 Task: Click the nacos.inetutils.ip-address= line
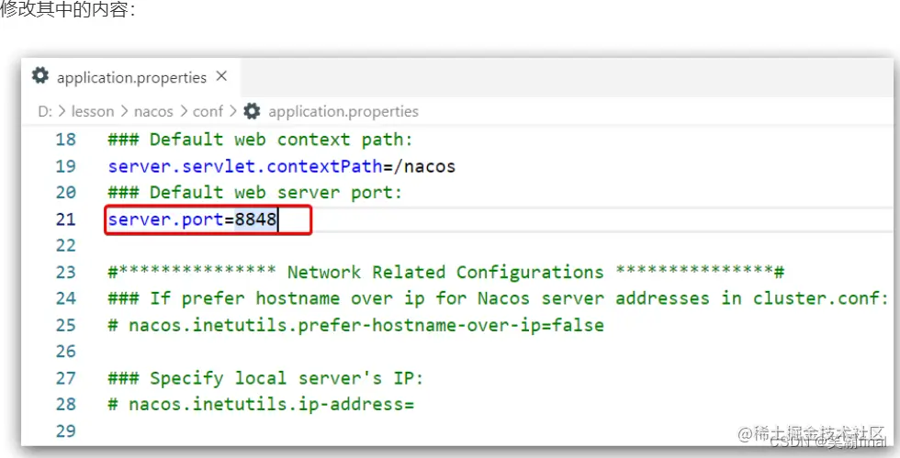click(x=261, y=405)
